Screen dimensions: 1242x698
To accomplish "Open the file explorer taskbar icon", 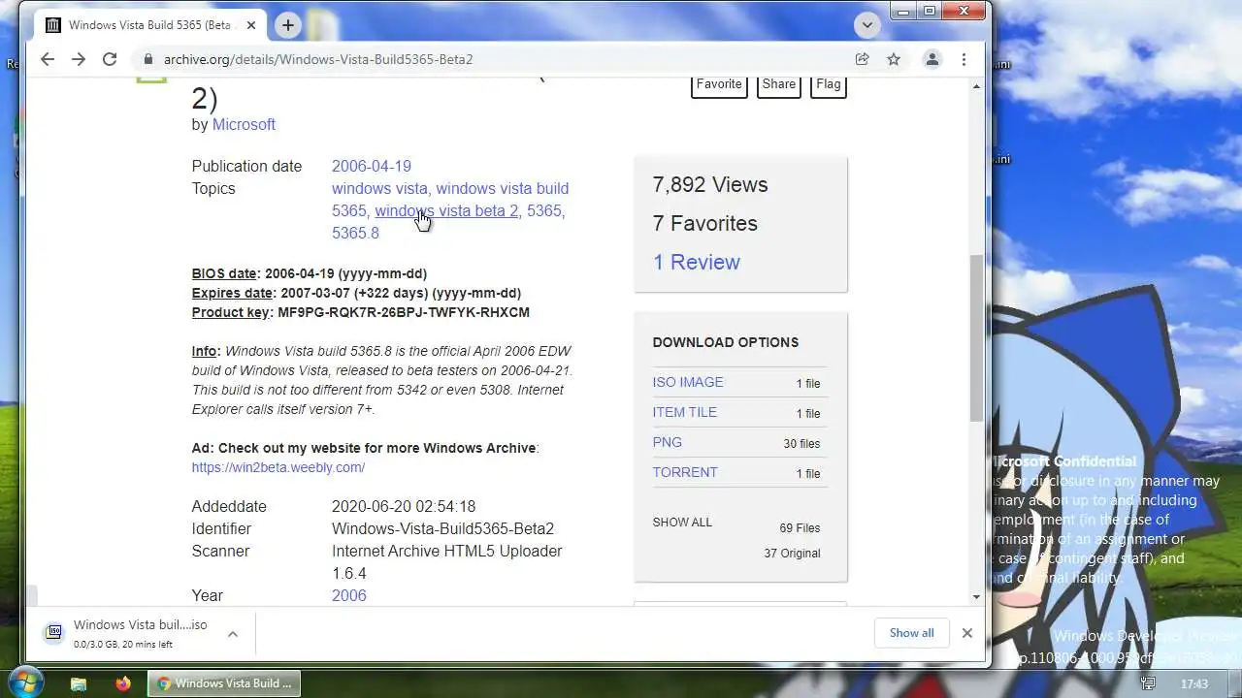I will [x=79, y=683].
